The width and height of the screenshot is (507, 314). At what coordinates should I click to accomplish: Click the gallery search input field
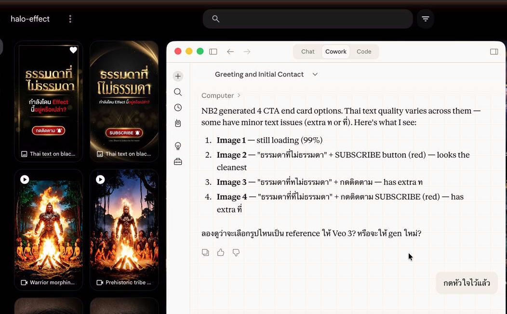tap(313, 19)
